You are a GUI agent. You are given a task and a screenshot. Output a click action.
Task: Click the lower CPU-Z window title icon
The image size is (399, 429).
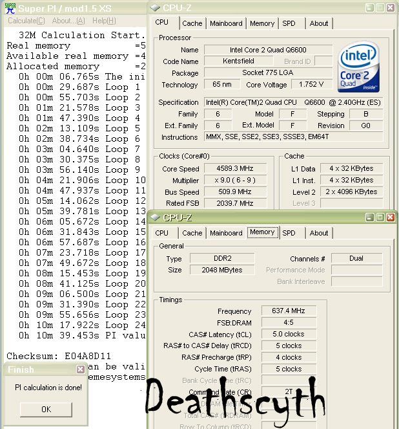[x=155, y=217]
